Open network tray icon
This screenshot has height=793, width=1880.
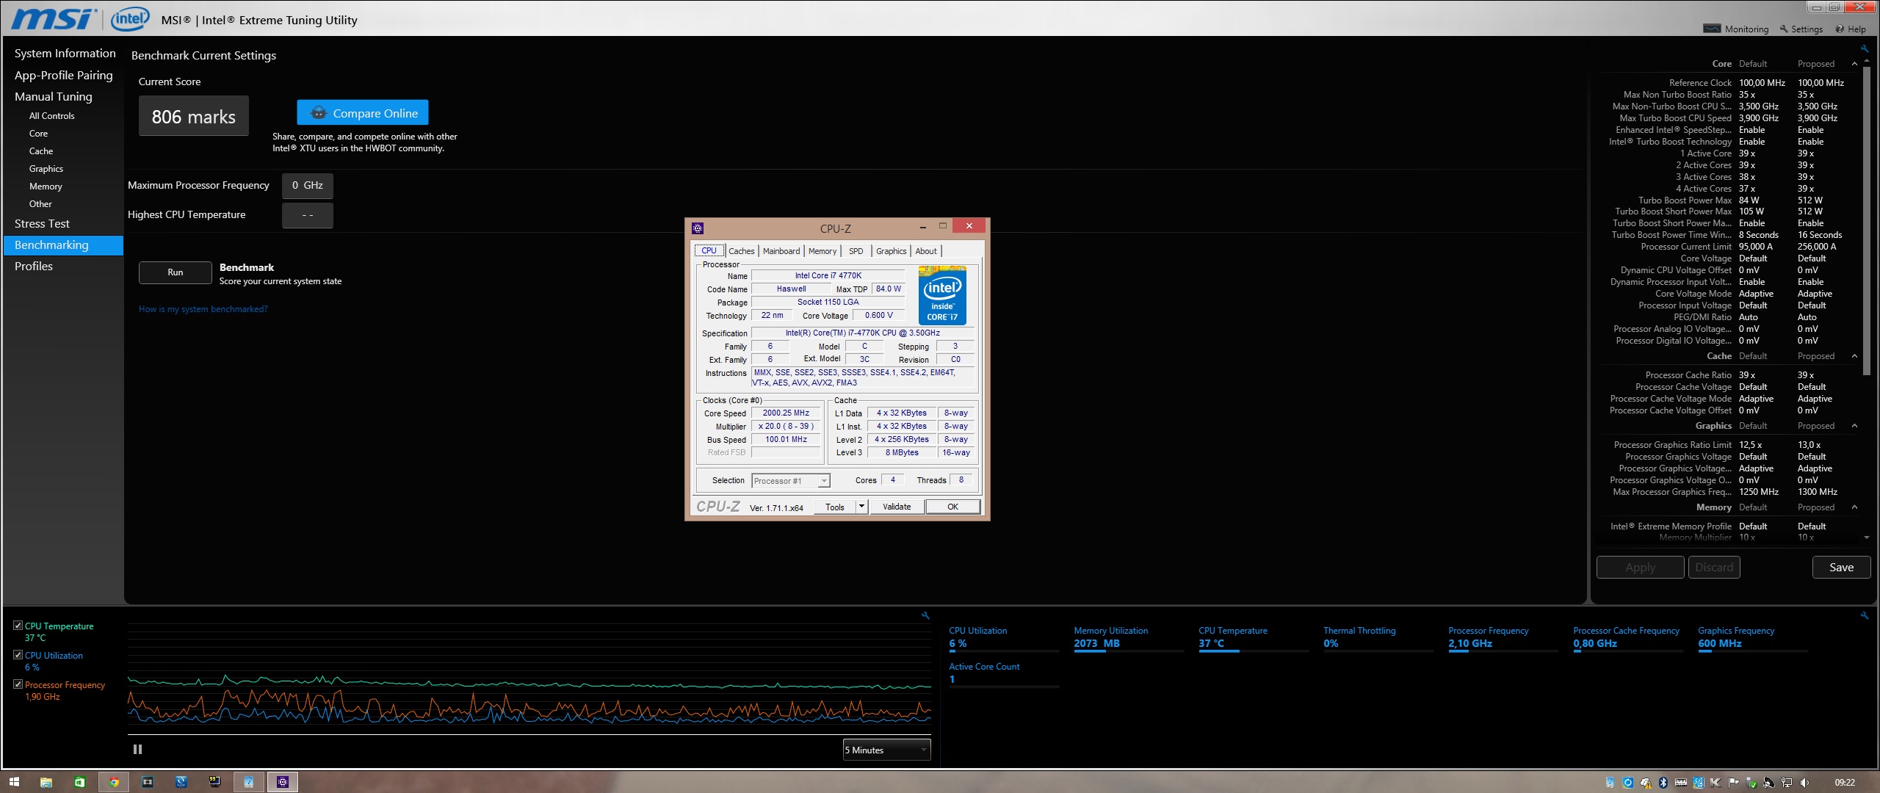click(1787, 782)
